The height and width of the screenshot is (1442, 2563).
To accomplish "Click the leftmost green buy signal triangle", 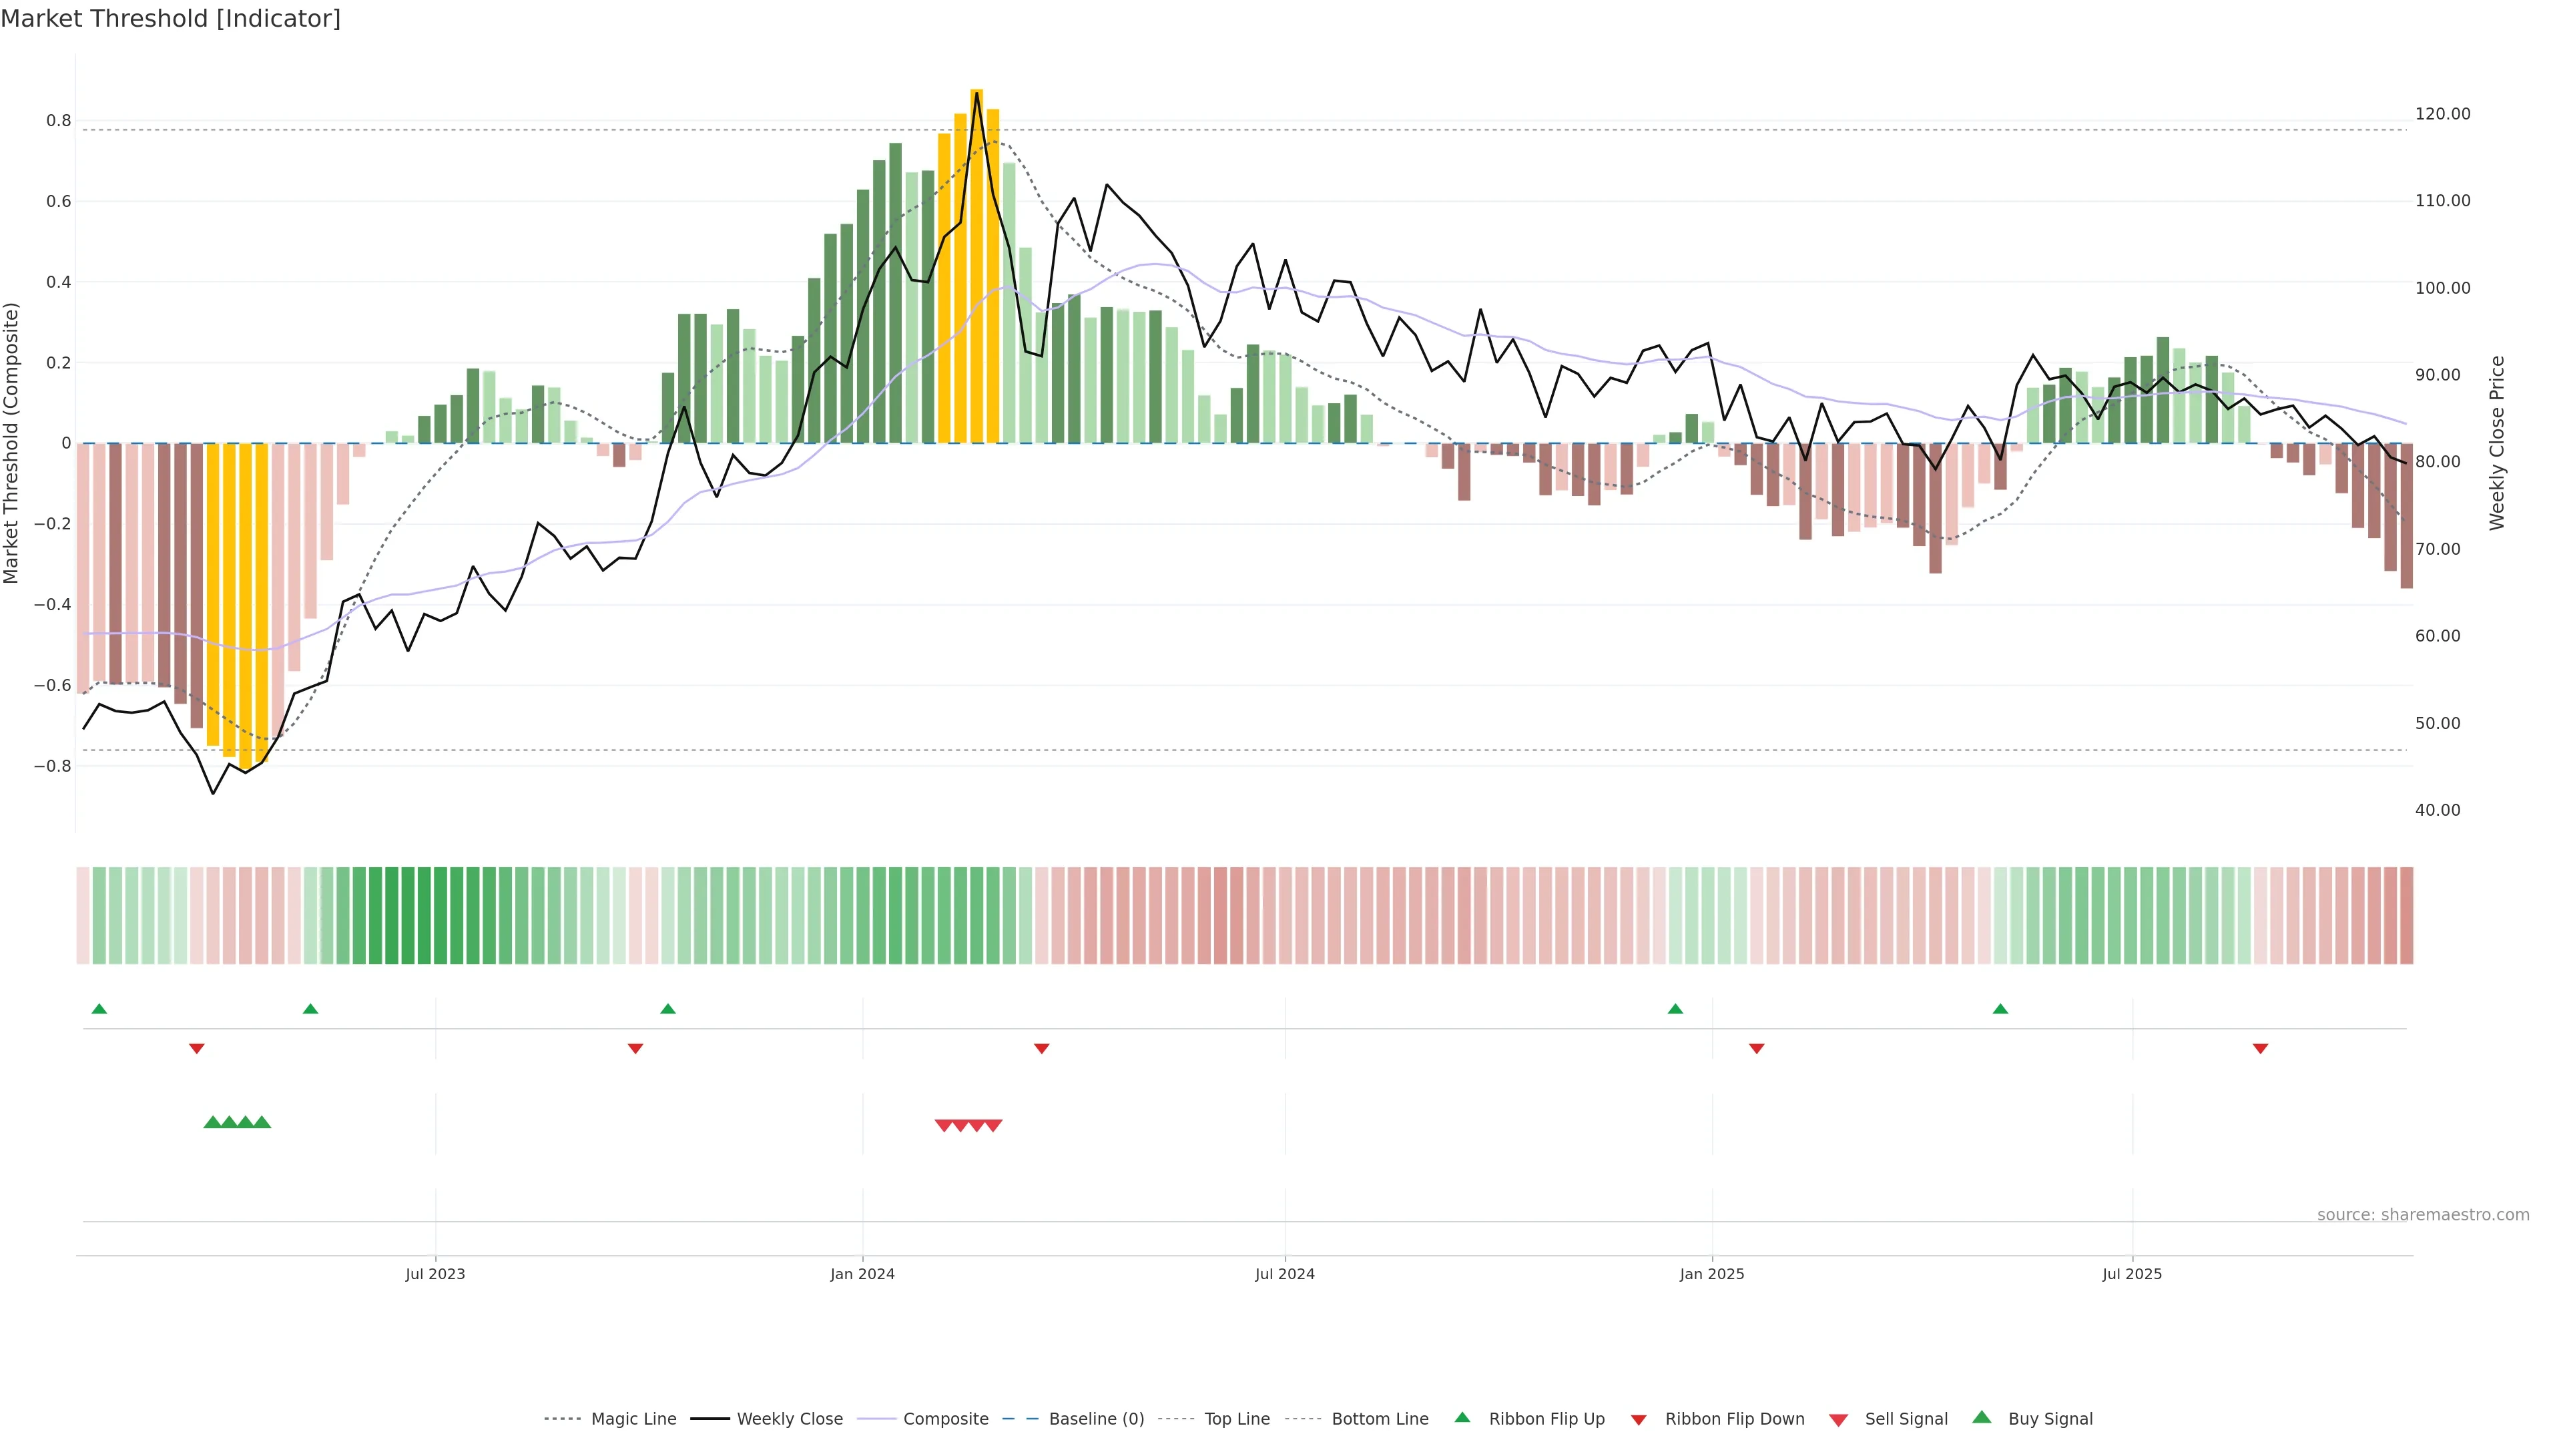I will click(212, 1122).
